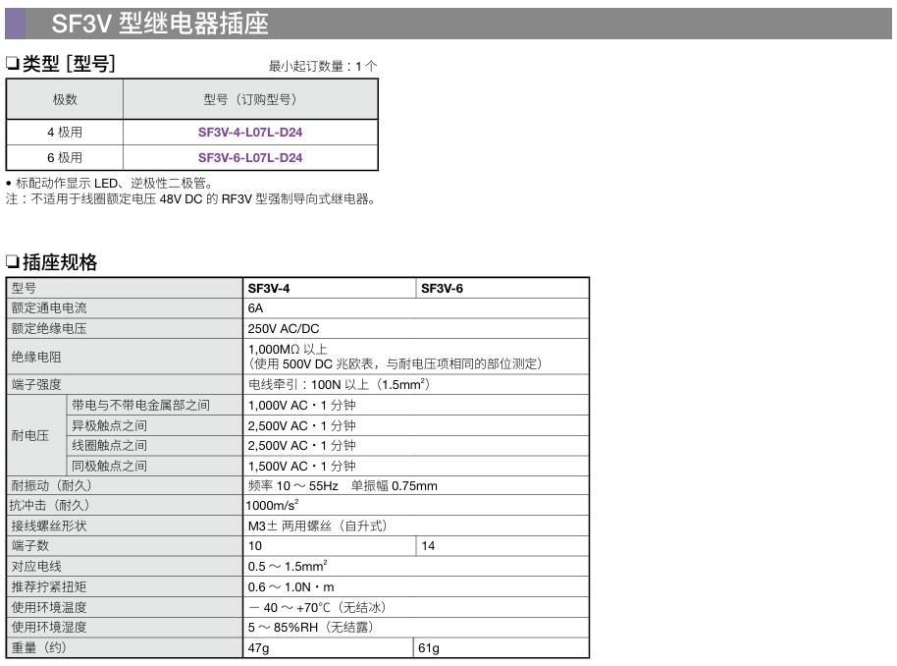897x666 pixels.
Task: Click the SF3V 型继电器插座 page title
Action: coord(160,24)
